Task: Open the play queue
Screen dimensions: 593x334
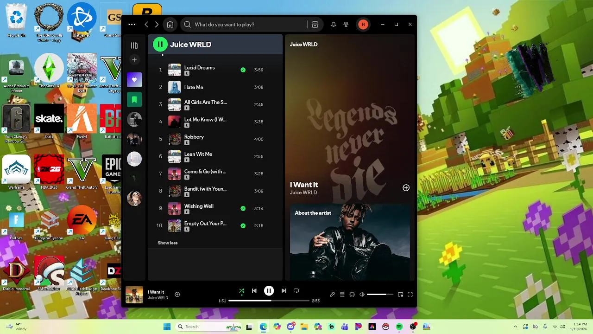Action: 342,295
